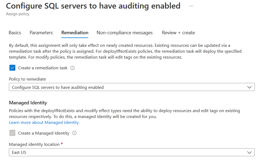This screenshot has width=265, height=160.
Task: Click chevron arrow on Managed identity location dropdown
Action: click(x=249, y=152)
